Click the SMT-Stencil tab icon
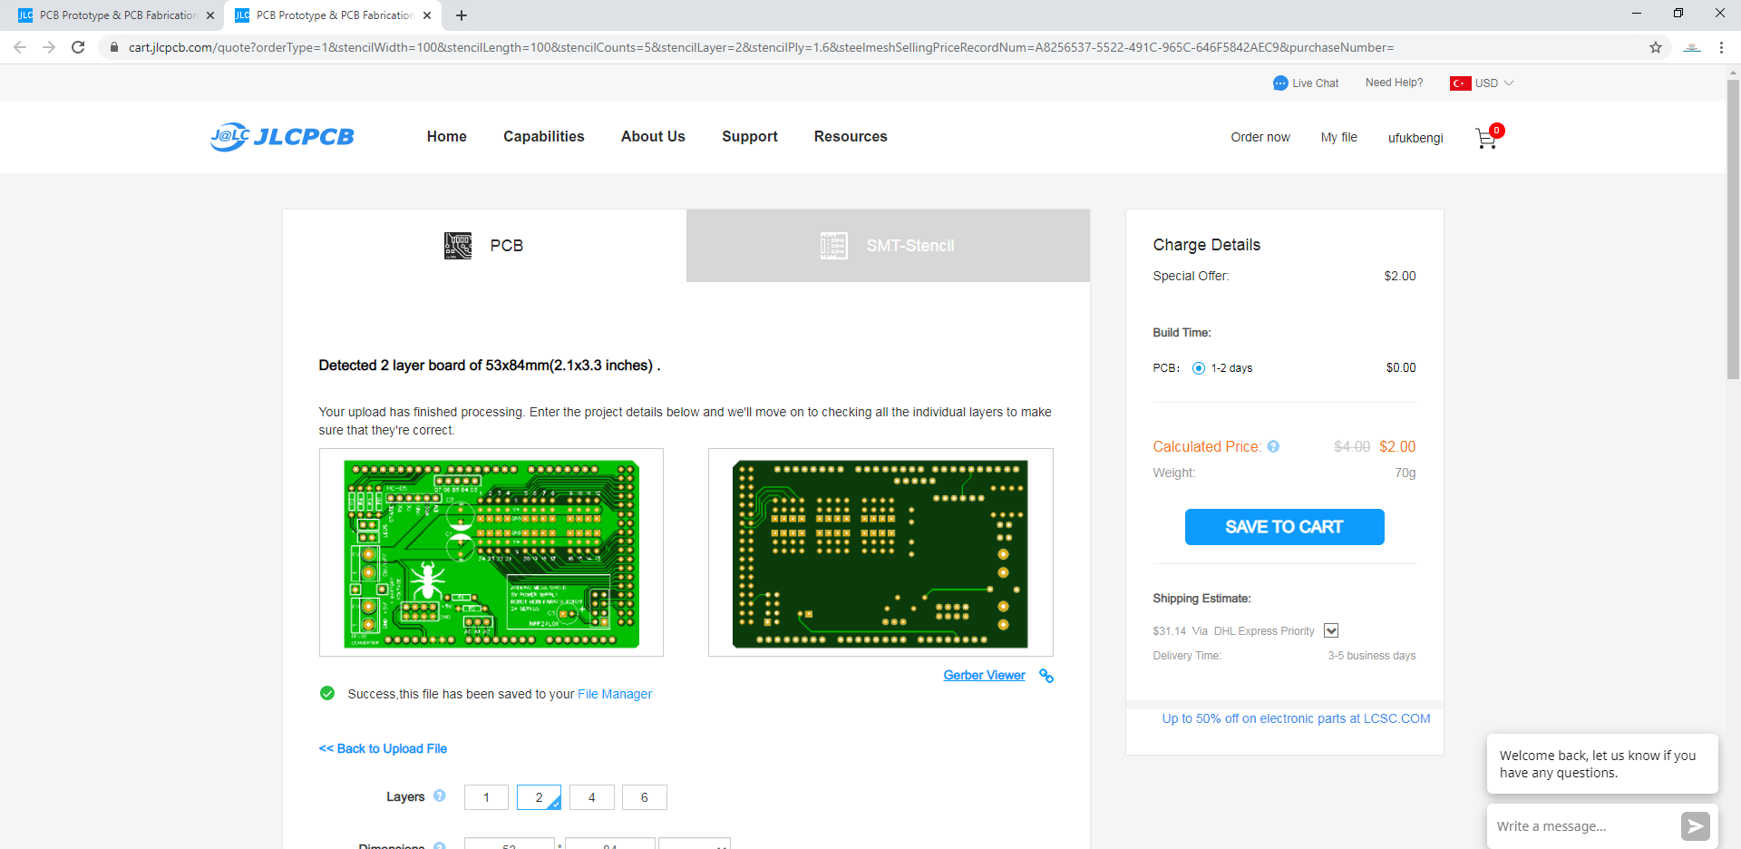This screenshot has height=849, width=1741. (834, 246)
